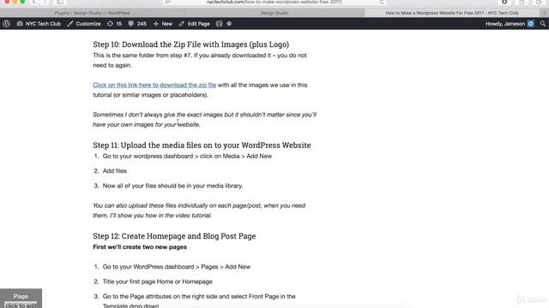Switch to Plugins Design Studio WordPress tab

[92, 13]
